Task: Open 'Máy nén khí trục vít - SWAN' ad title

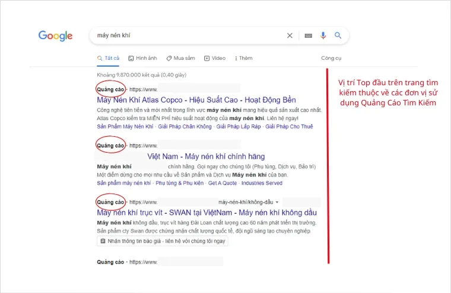Action: click(207, 212)
